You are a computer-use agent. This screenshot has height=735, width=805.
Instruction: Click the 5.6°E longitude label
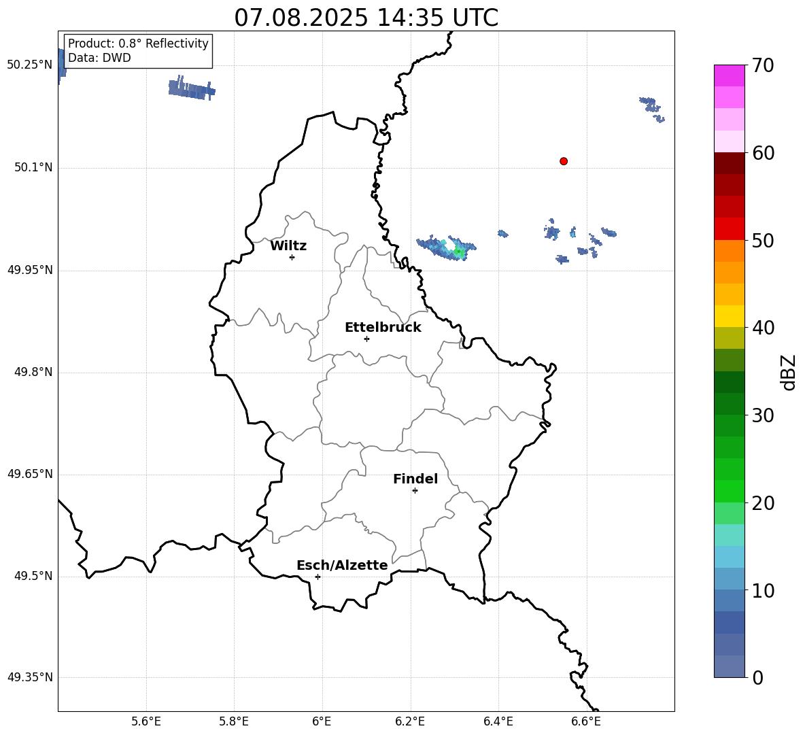click(x=145, y=721)
